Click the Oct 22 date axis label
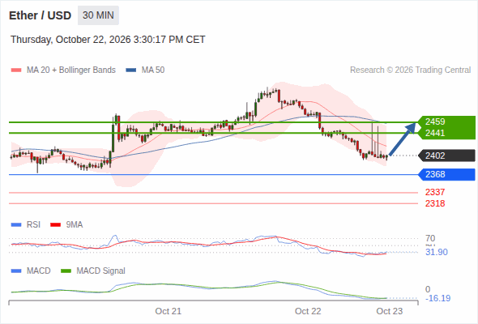 [x=308, y=311]
